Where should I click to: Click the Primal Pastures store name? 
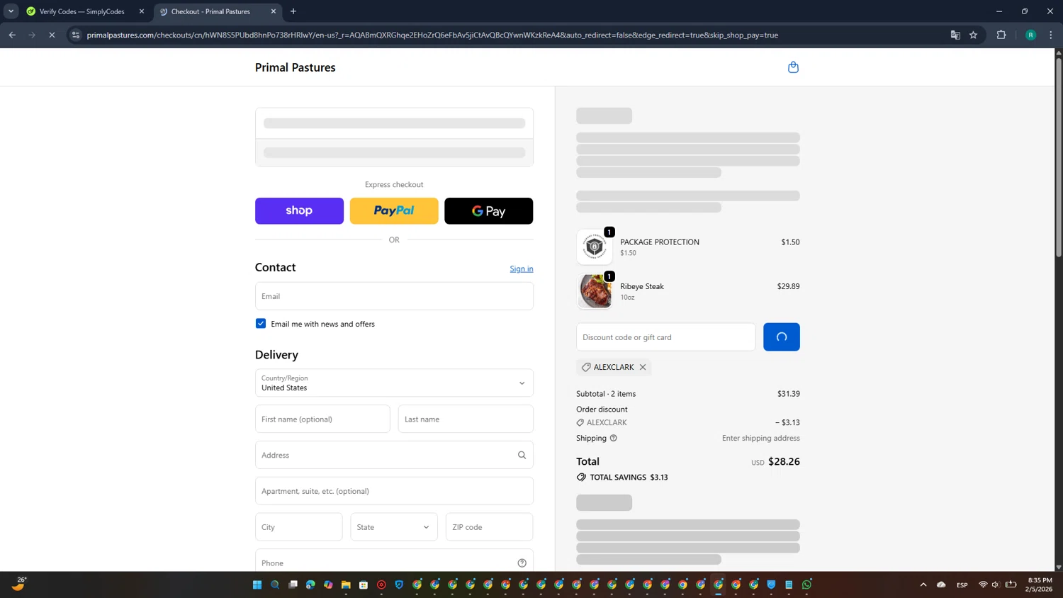point(296,67)
